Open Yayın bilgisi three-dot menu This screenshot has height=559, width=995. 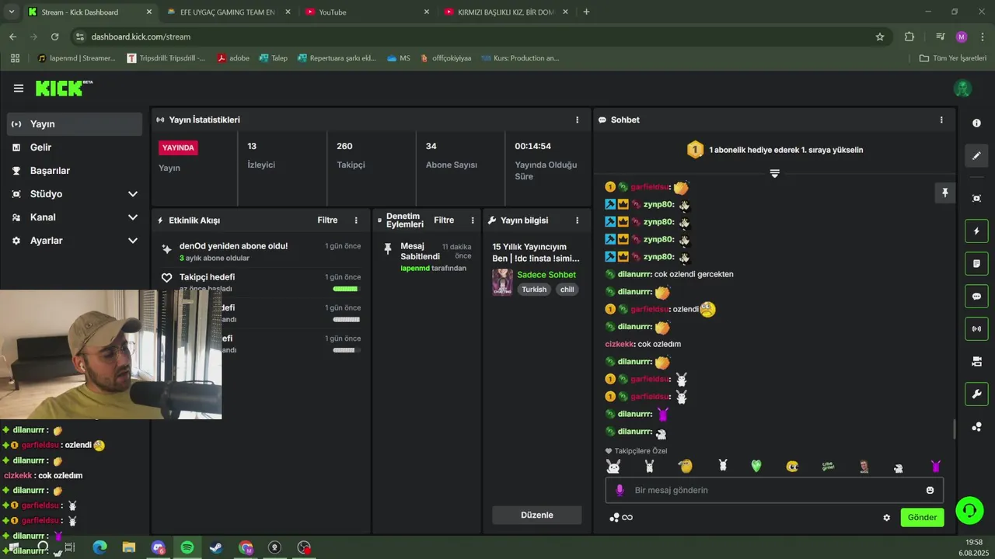(577, 220)
